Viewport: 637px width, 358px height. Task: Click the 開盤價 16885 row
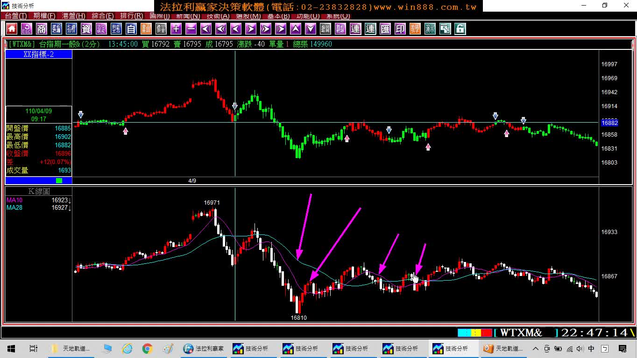(x=39, y=128)
